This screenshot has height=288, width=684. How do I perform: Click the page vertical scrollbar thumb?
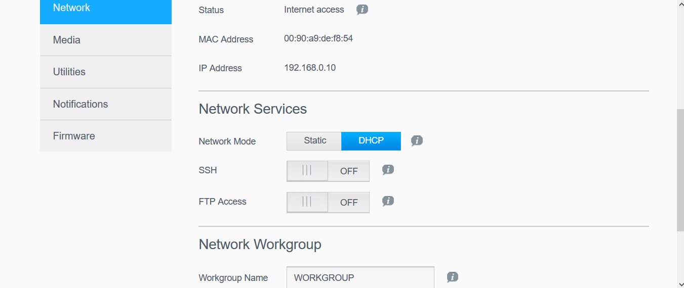(680, 169)
